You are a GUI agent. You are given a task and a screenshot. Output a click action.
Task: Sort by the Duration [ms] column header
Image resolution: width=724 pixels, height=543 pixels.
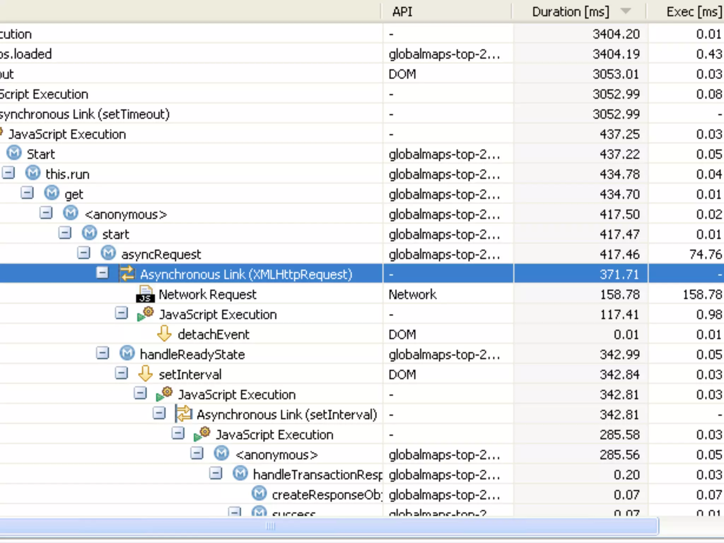tap(578, 12)
